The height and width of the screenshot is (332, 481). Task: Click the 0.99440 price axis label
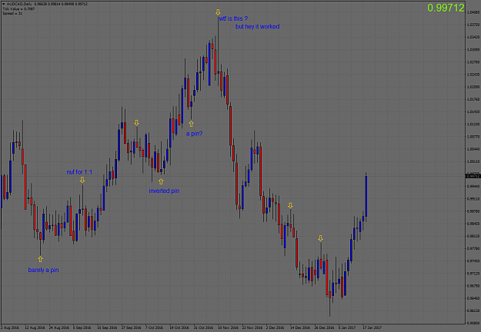(473, 187)
